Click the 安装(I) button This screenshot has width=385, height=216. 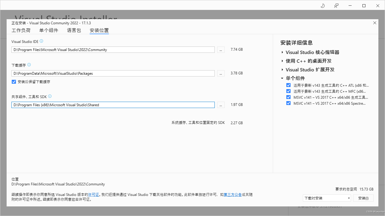(x=363, y=198)
